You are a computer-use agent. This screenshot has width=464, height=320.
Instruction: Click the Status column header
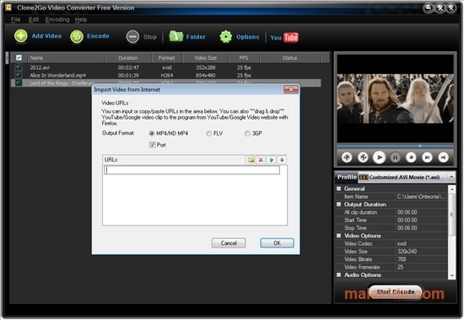click(289, 57)
